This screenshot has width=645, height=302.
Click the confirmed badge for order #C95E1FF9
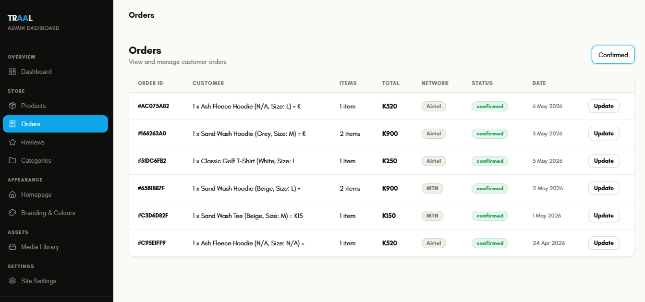pyautogui.click(x=490, y=243)
